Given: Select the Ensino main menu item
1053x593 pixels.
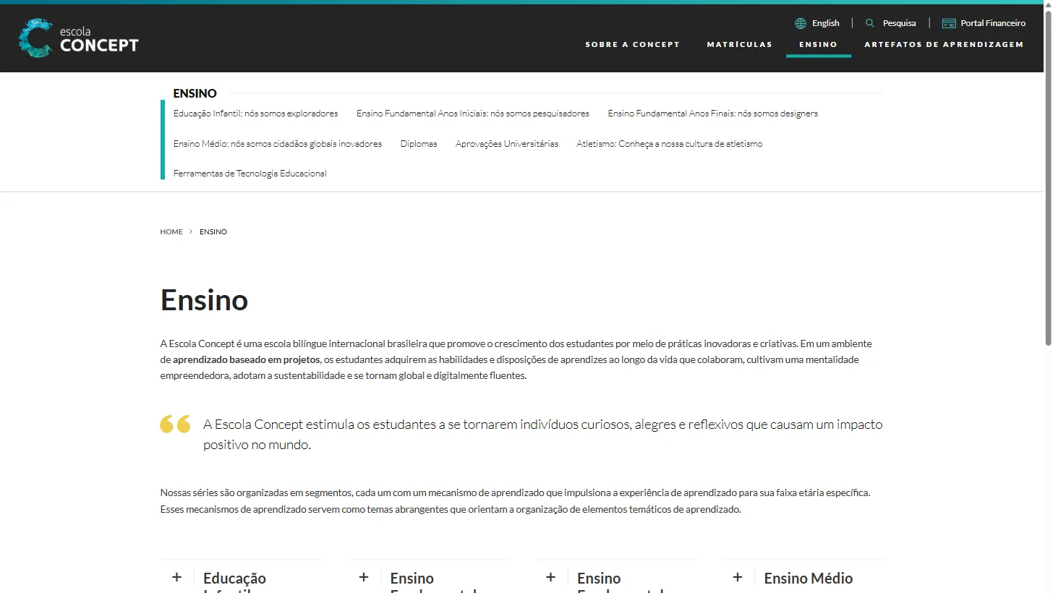Looking at the screenshot, I should 818,45.
